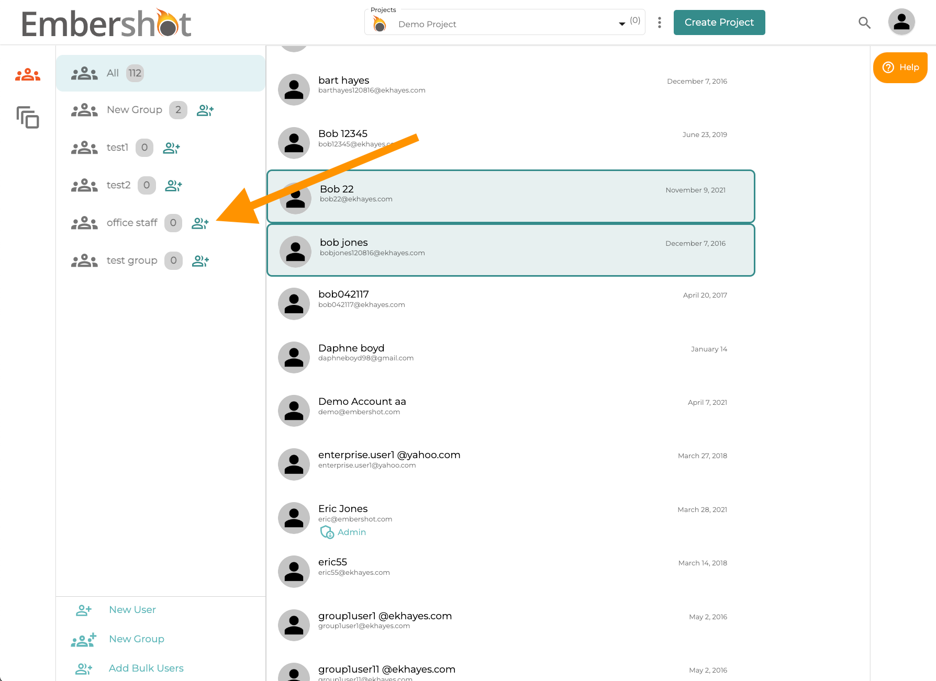The width and height of the screenshot is (936, 681).
Task: Open the copy/projects sidebar icon
Action: [x=28, y=117]
